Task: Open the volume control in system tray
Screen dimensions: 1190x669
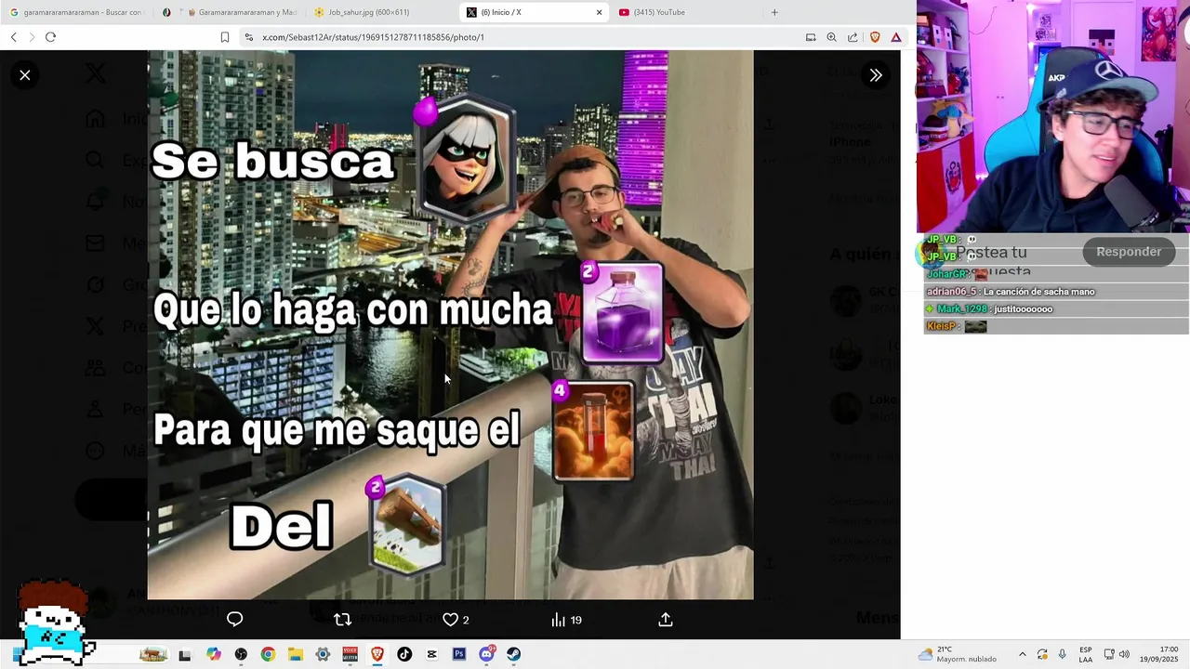Action: point(1124,654)
